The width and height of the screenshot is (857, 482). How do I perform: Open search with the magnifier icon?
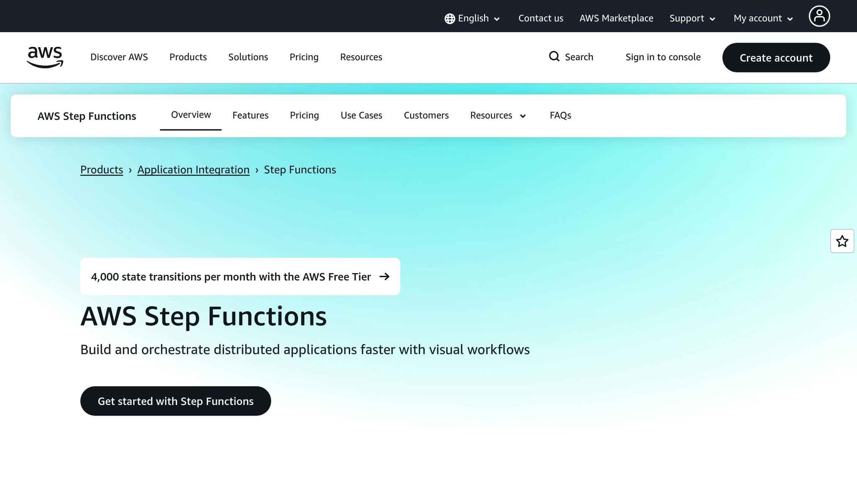554,56
